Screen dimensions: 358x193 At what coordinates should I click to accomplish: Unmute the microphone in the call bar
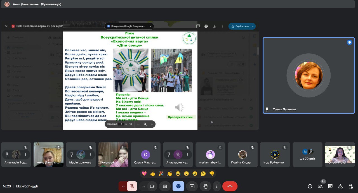(x=132, y=186)
